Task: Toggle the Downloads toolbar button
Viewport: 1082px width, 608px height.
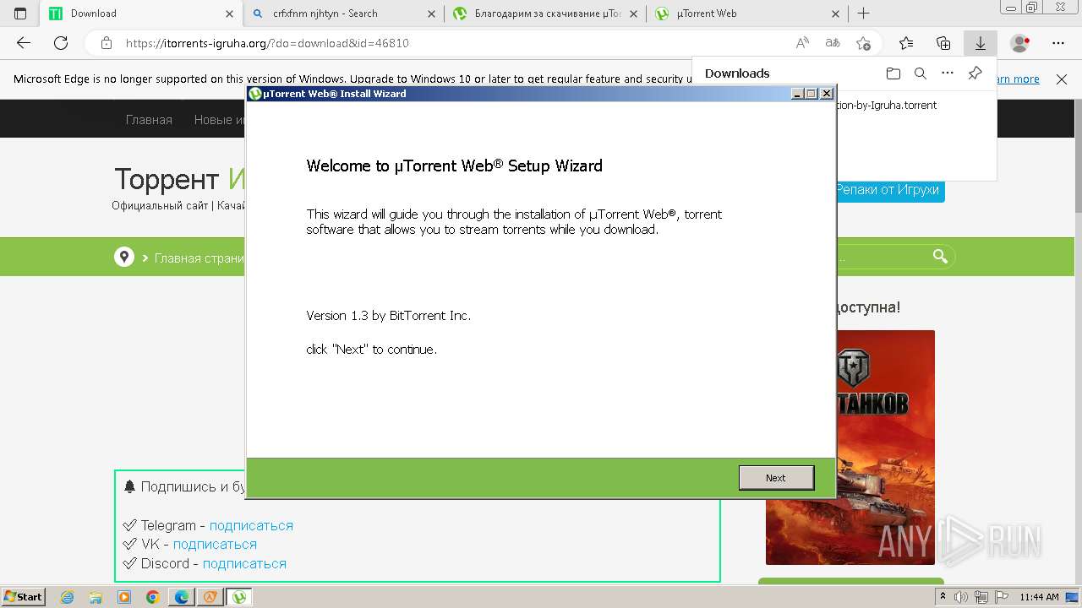Action: pos(981,43)
